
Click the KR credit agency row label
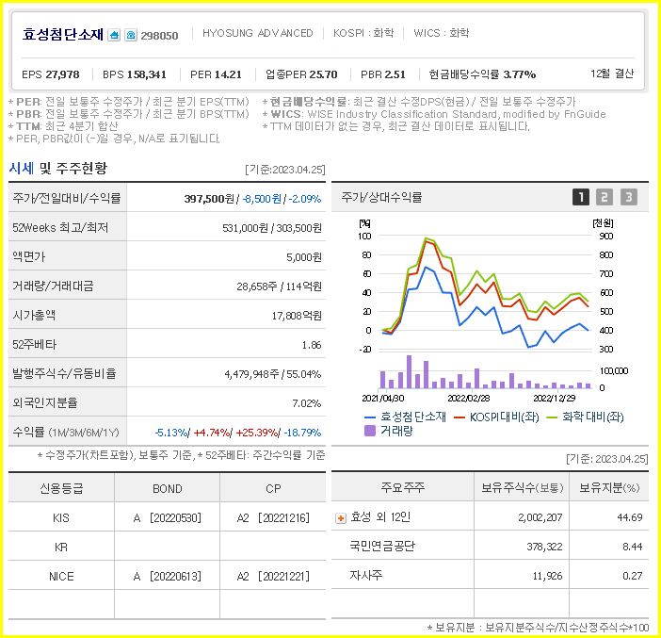[x=61, y=548]
